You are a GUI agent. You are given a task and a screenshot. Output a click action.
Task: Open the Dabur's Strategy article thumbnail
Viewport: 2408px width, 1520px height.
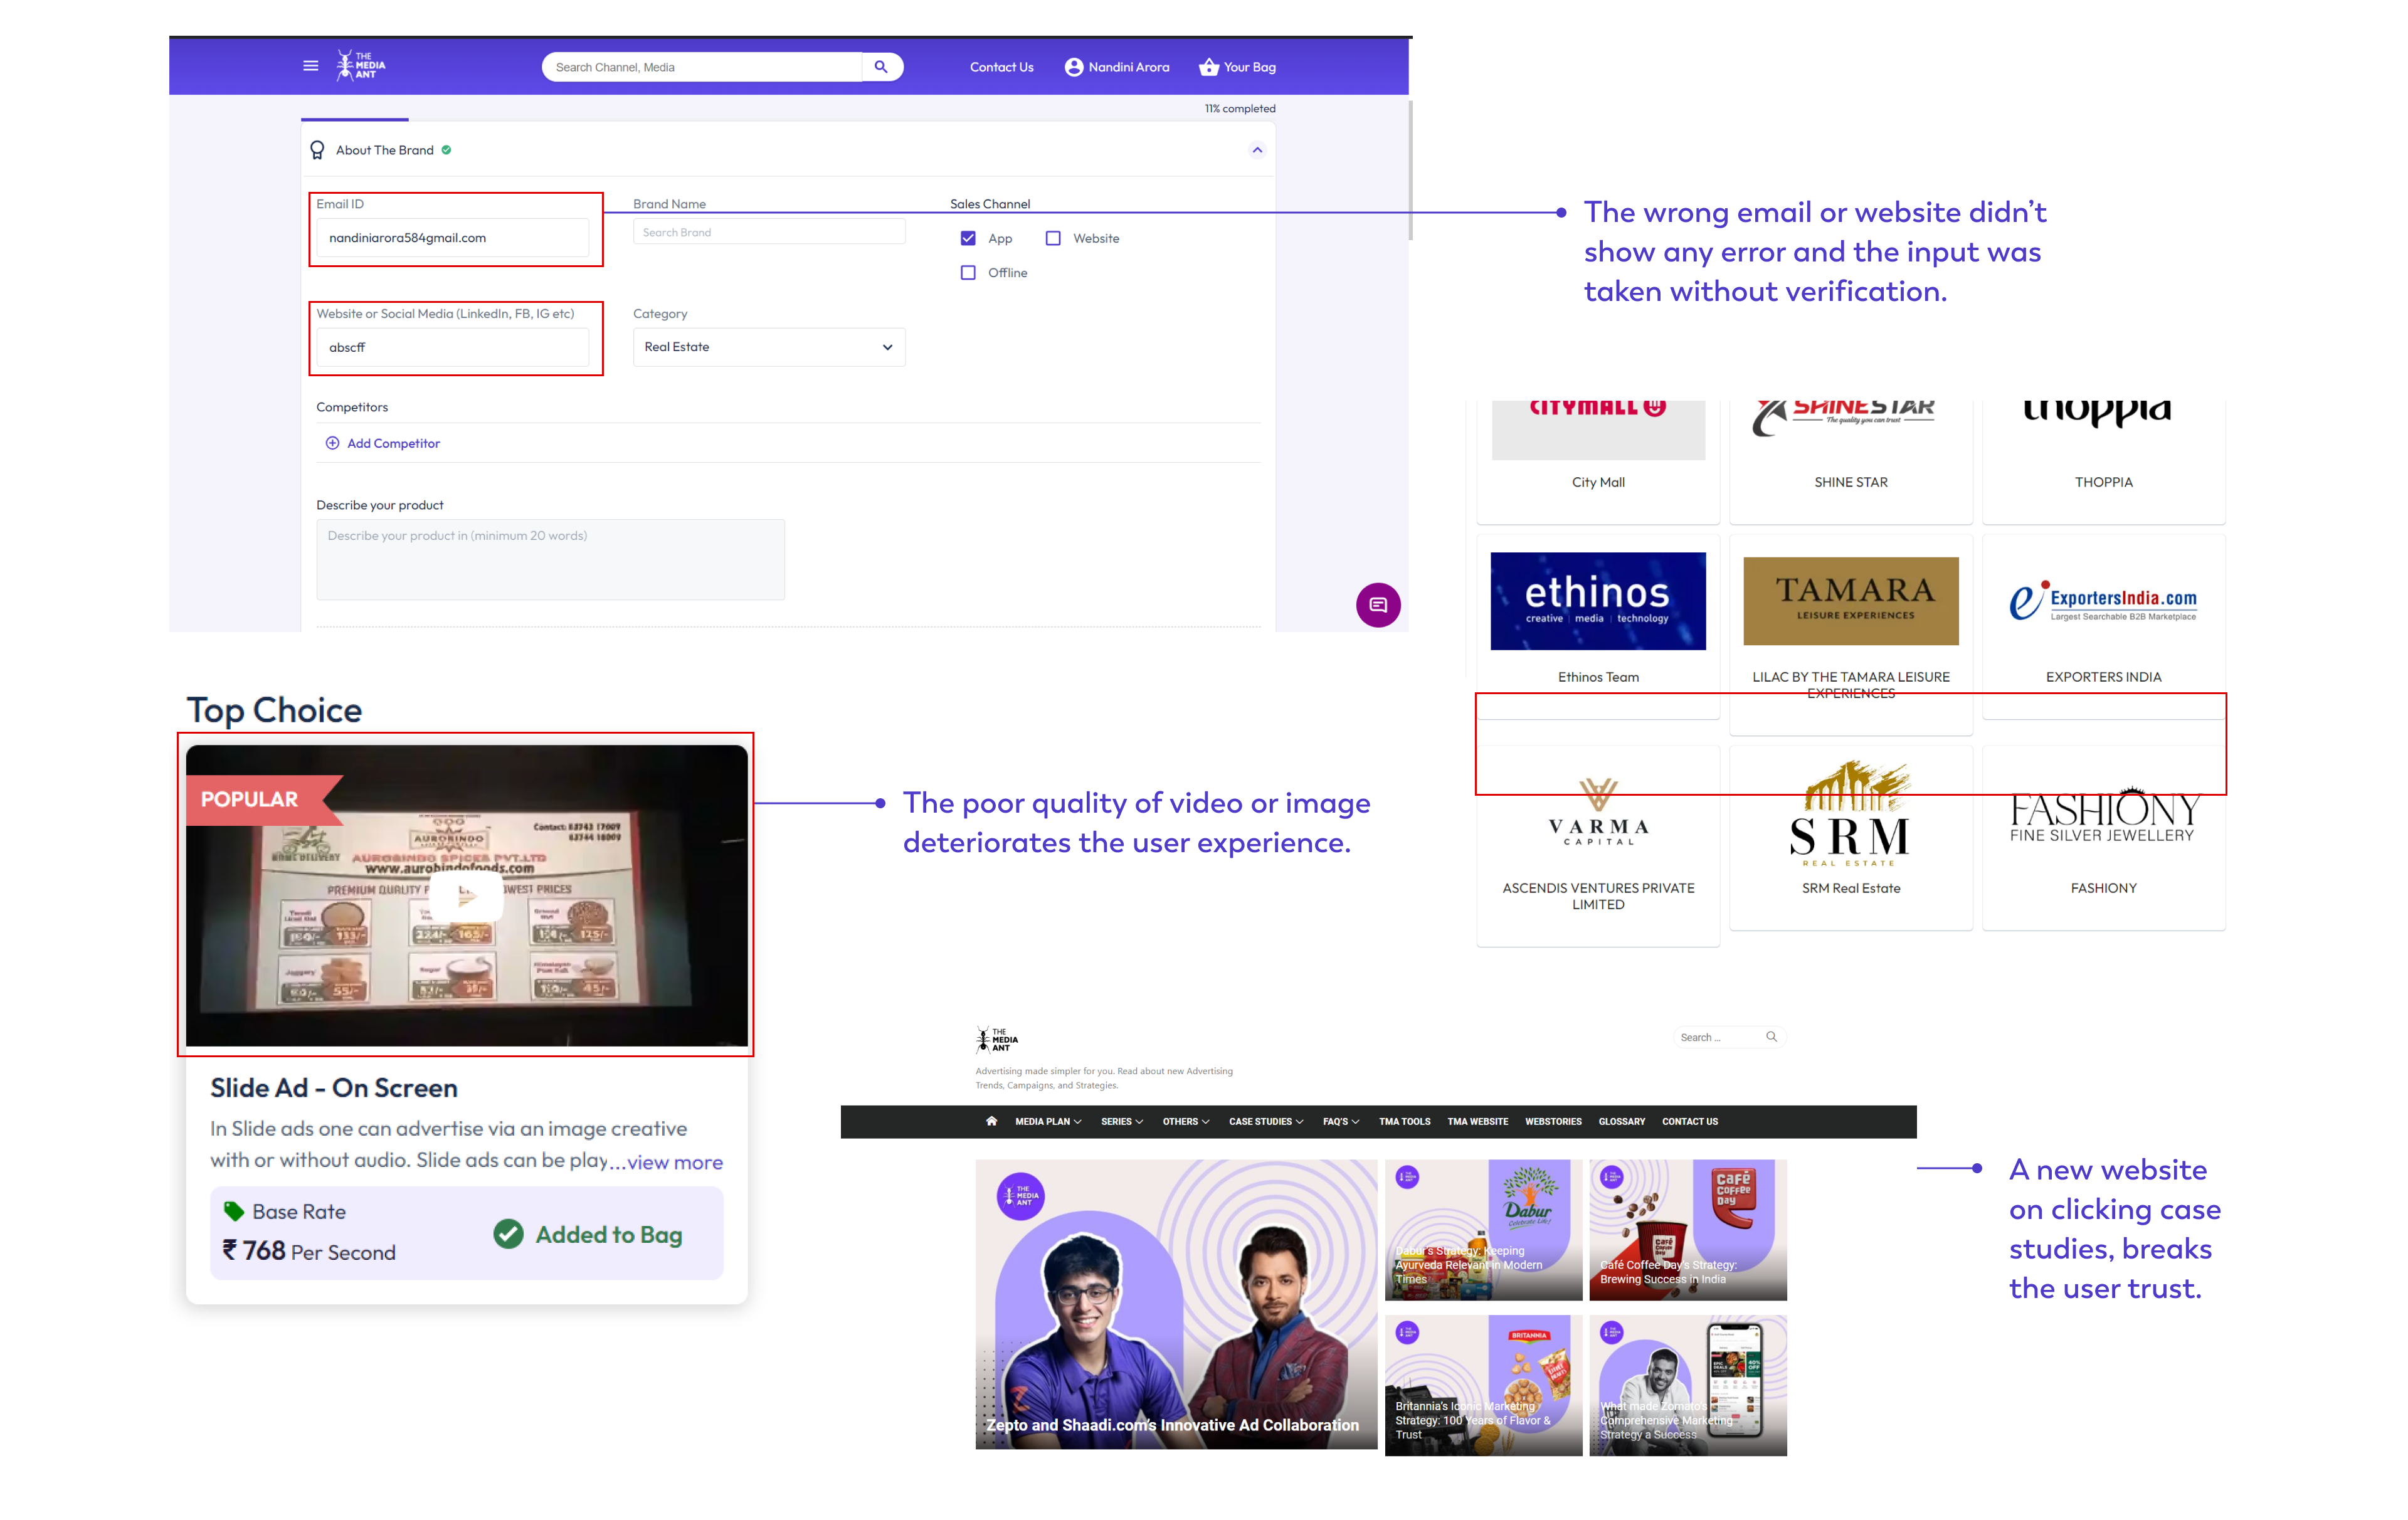click(1483, 1229)
